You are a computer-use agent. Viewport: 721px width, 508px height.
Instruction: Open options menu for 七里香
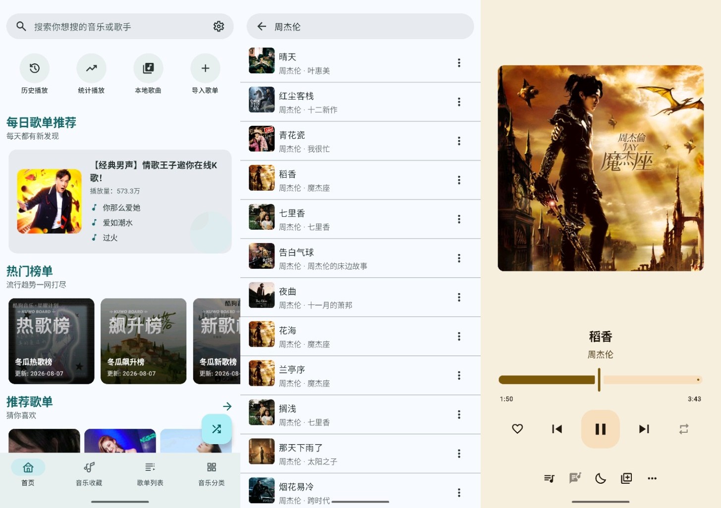(459, 219)
